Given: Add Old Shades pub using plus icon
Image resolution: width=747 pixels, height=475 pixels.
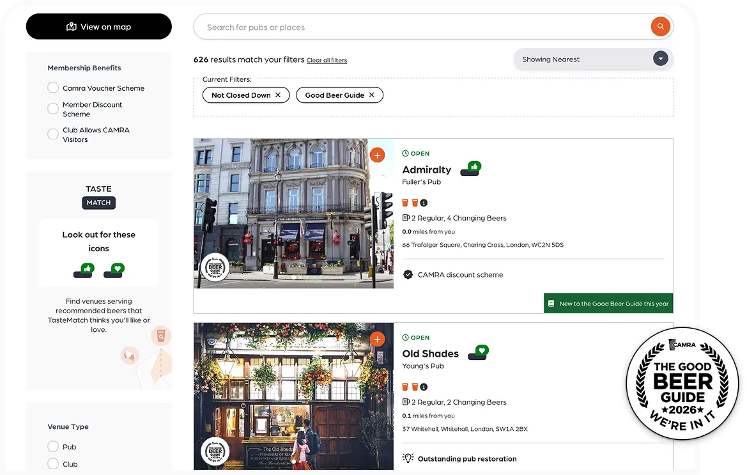Looking at the screenshot, I should [x=377, y=339].
